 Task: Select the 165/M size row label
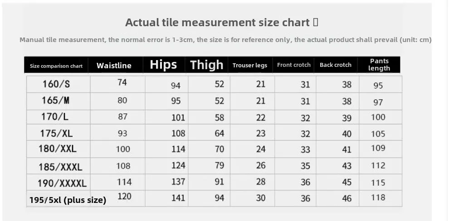click(55, 100)
